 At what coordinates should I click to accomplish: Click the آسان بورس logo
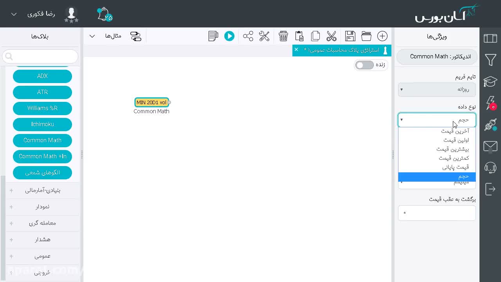[447, 14]
